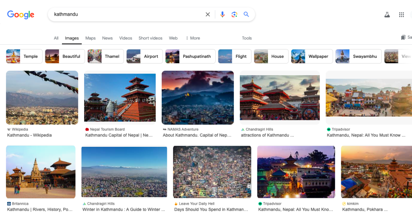Click Kathmandu - Wikipedia title link
The width and height of the screenshot is (412, 216).
[x=29, y=135]
